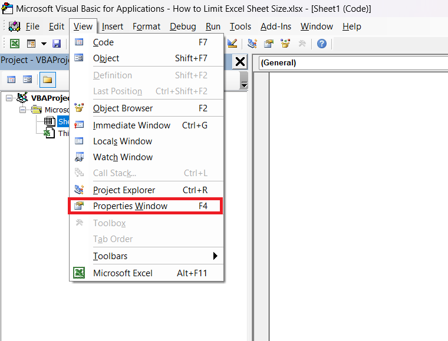This screenshot has height=341, width=448.
Task: Select the VBAProject root tree item
Action: coord(50,98)
